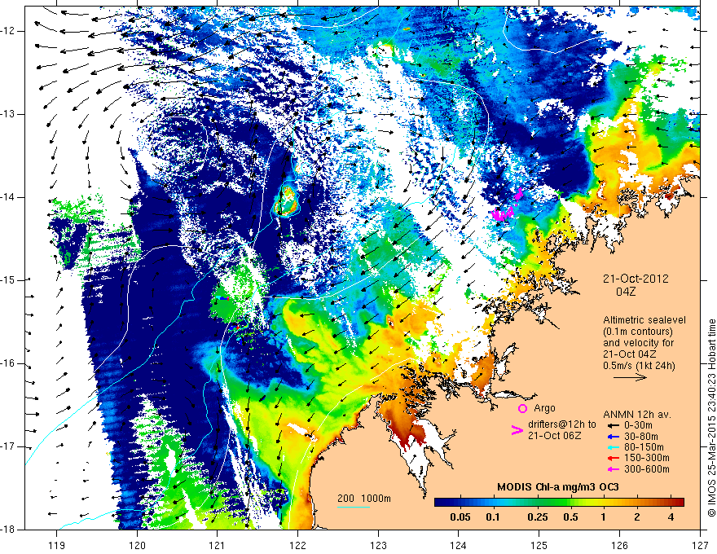Click the IMOS copyright timestamp text
This screenshot has width=717, height=554.
pos(711,418)
